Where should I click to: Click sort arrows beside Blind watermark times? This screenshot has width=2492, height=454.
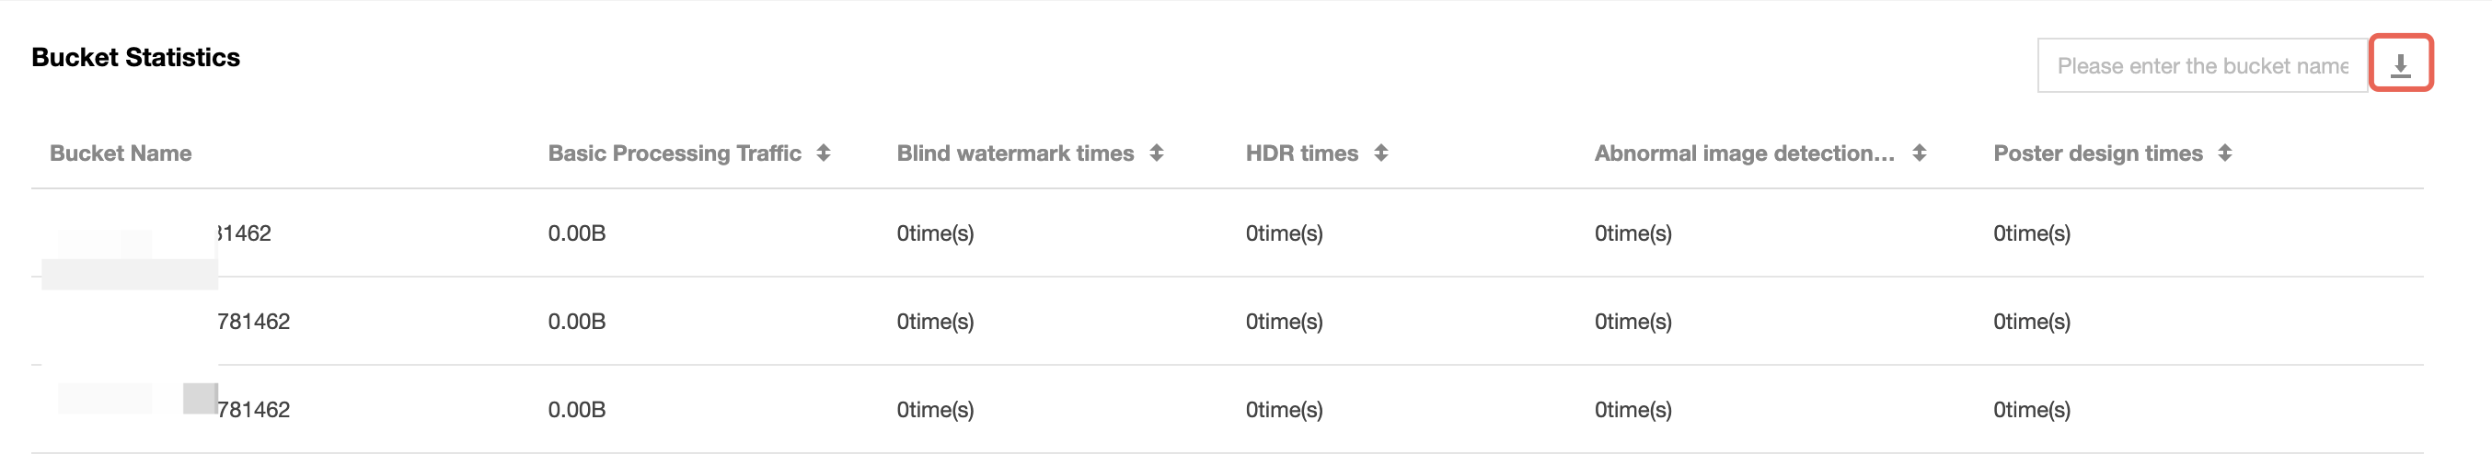click(x=1156, y=153)
